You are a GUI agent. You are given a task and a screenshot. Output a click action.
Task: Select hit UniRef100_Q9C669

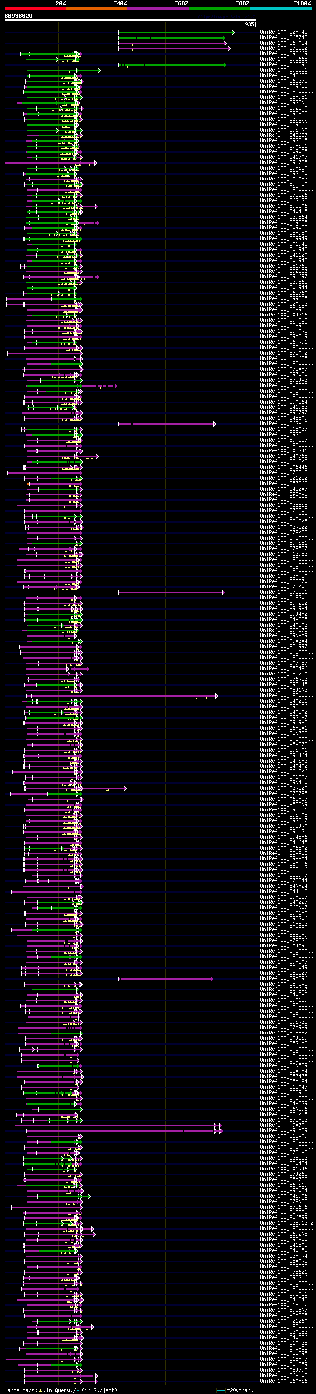coord(283,53)
